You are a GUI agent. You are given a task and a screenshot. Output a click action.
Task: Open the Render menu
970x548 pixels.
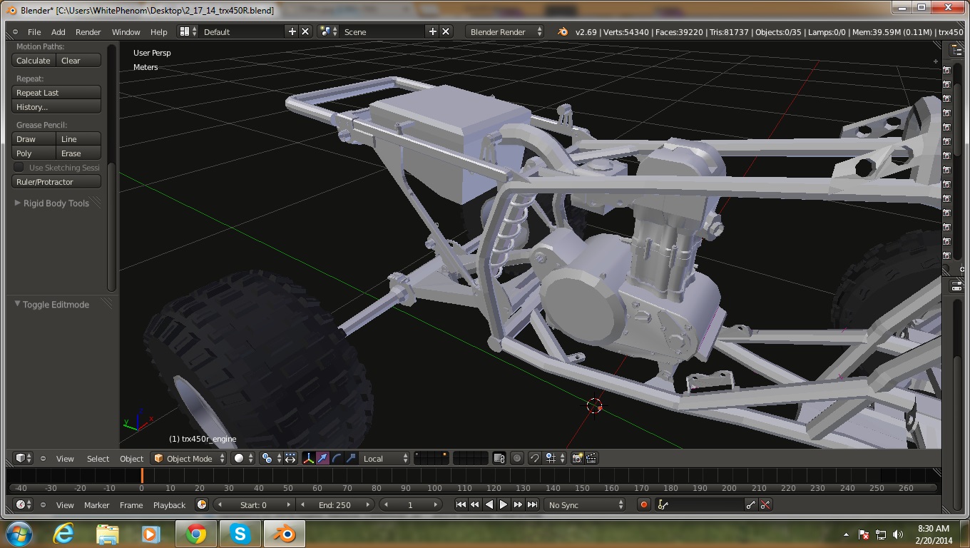click(x=88, y=32)
